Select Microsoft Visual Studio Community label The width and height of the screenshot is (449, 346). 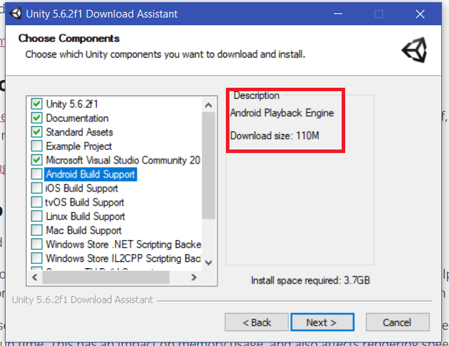click(123, 160)
